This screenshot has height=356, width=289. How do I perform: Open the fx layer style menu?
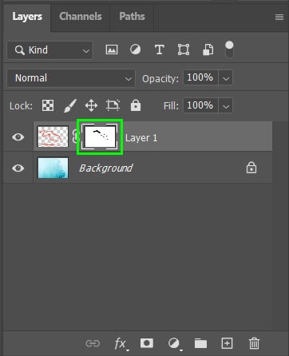(x=120, y=343)
